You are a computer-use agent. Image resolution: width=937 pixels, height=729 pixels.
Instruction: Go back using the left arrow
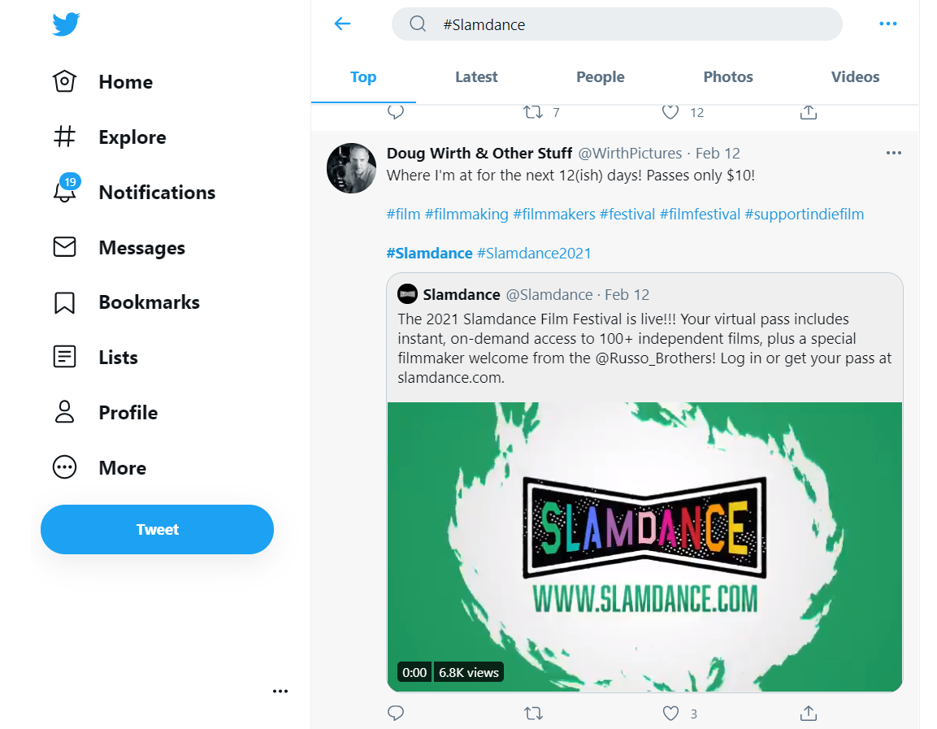(x=342, y=24)
